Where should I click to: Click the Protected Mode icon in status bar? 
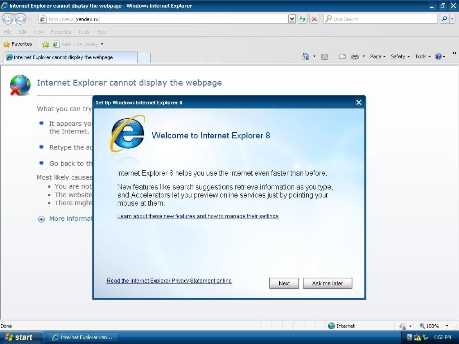click(x=403, y=326)
